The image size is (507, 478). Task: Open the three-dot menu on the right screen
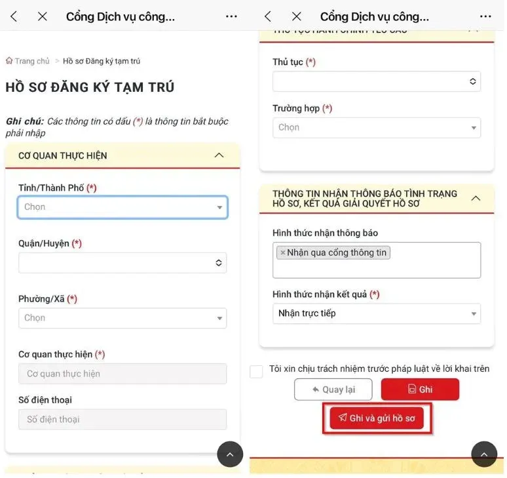click(x=485, y=16)
